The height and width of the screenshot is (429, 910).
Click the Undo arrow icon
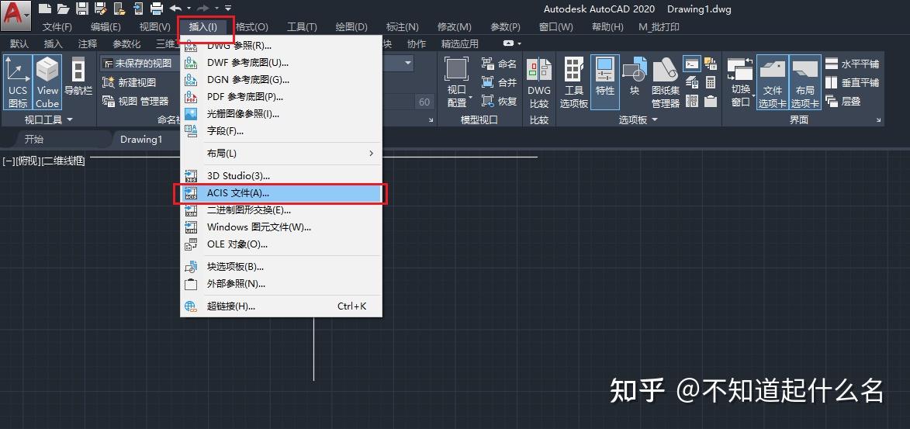(x=175, y=8)
